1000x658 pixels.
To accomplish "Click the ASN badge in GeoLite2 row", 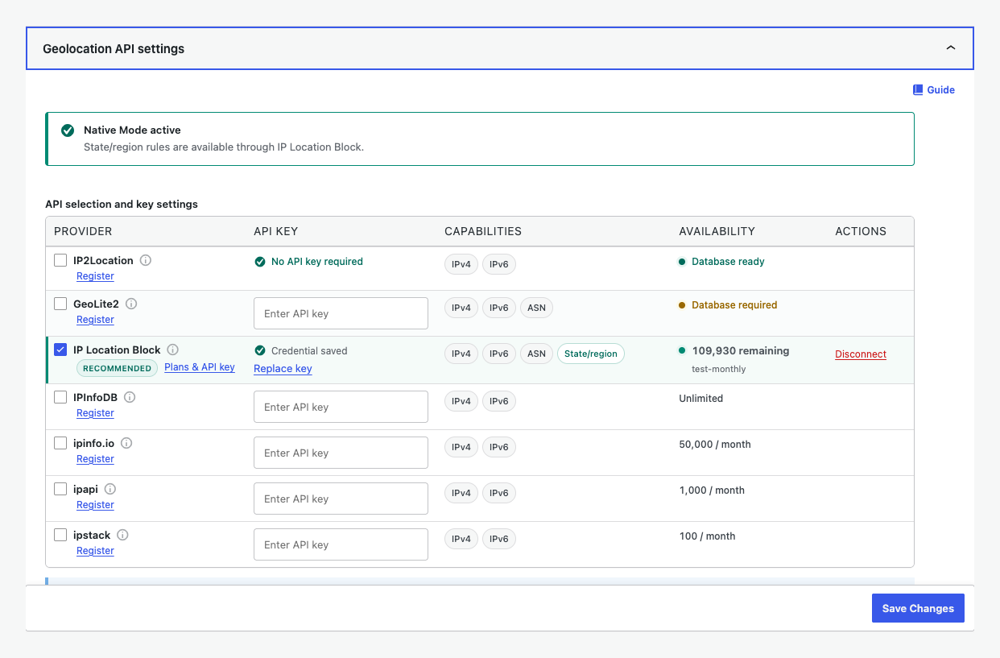I will (537, 308).
